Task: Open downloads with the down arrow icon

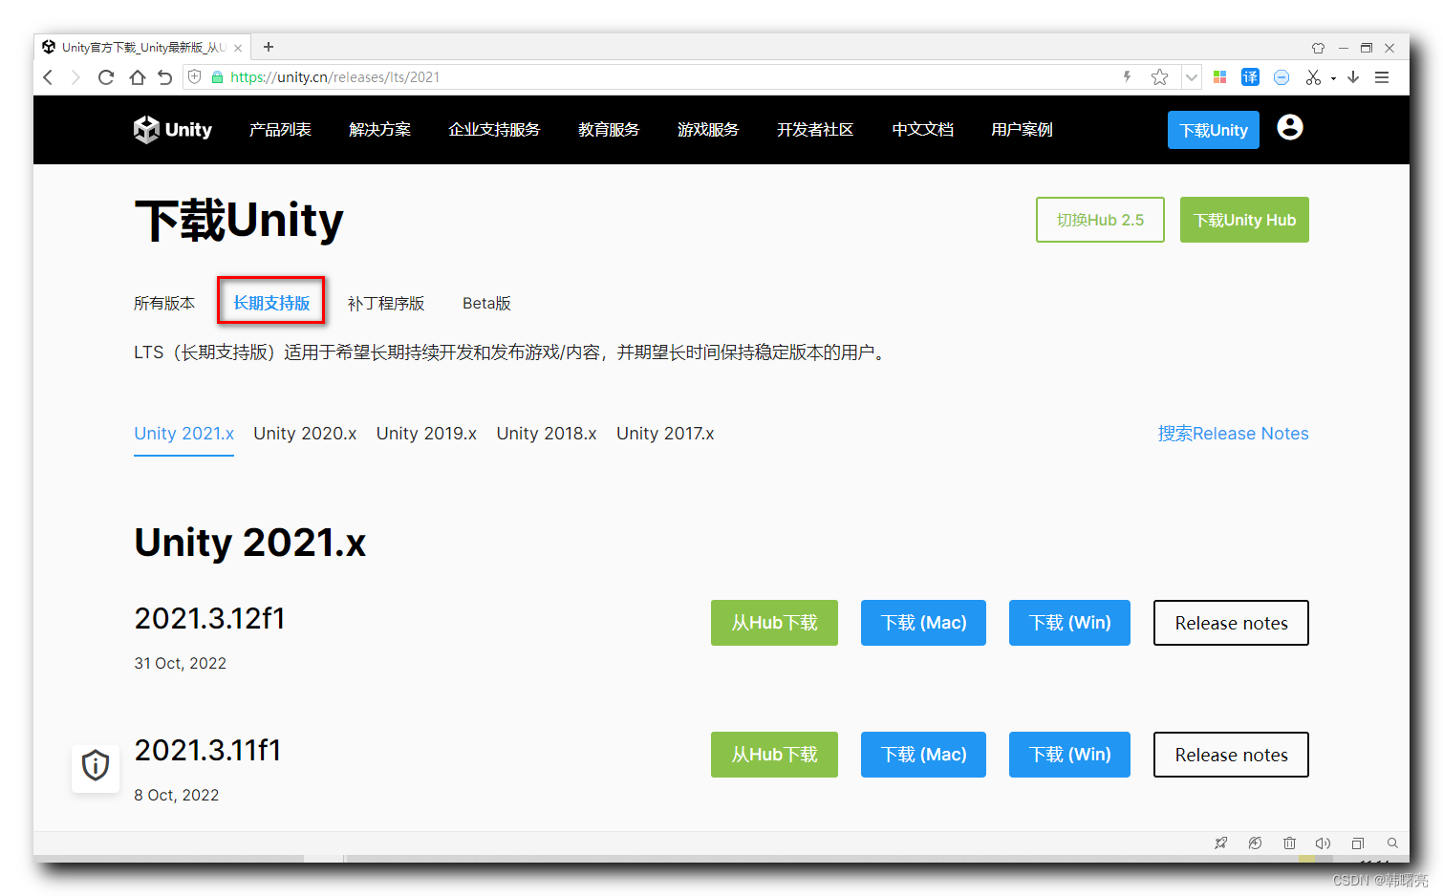Action: tap(1353, 77)
